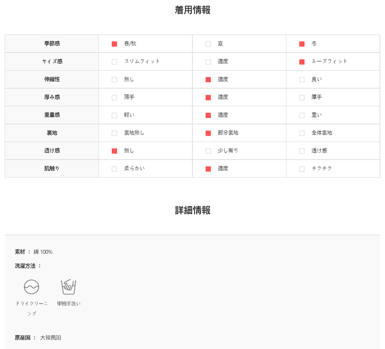The image size is (385, 349).
Task: Click the 単独手洗い caption text
Action: pyautogui.click(x=69, y=304)
